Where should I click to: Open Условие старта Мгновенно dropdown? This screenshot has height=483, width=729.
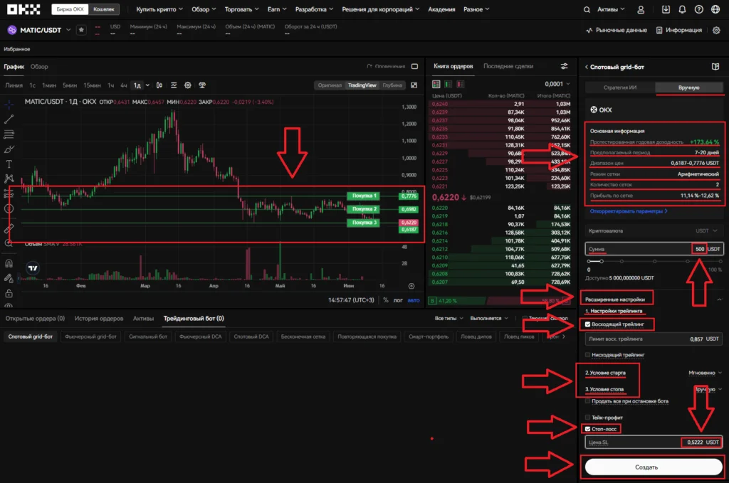pos(705,373)
